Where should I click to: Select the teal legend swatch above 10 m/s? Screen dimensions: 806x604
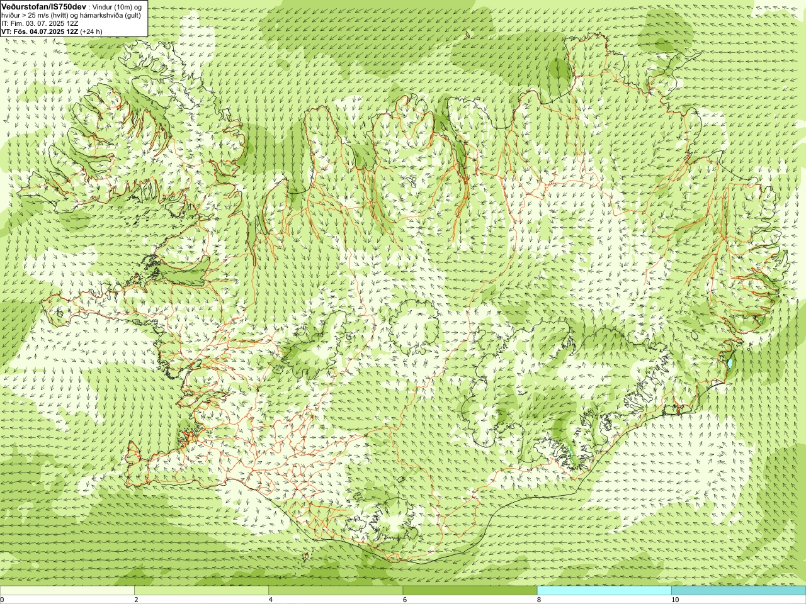tap(739, 591)
